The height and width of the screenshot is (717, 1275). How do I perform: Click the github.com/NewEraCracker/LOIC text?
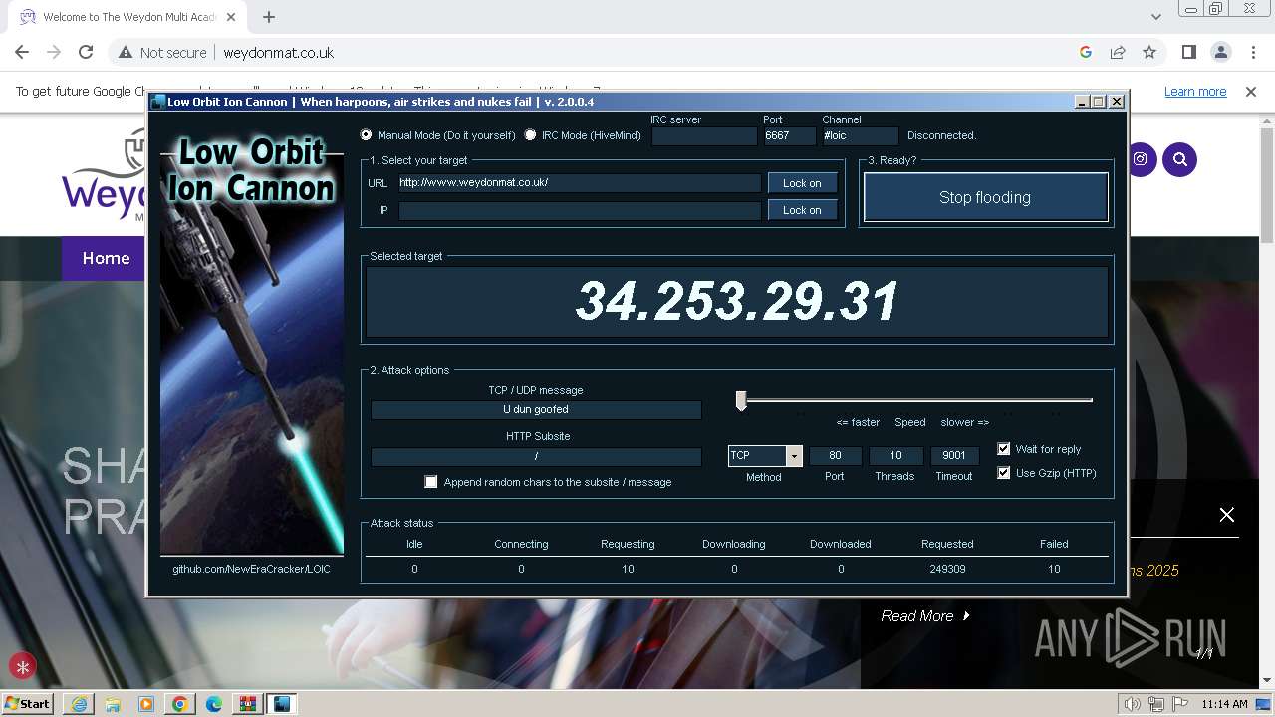tap(251, 569)
